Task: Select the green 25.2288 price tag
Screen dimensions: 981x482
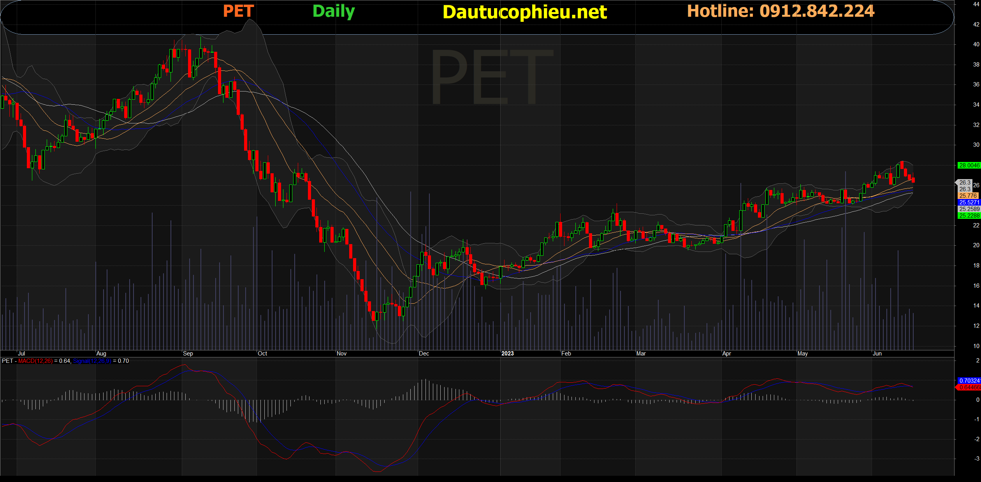Action: [969, 216]
